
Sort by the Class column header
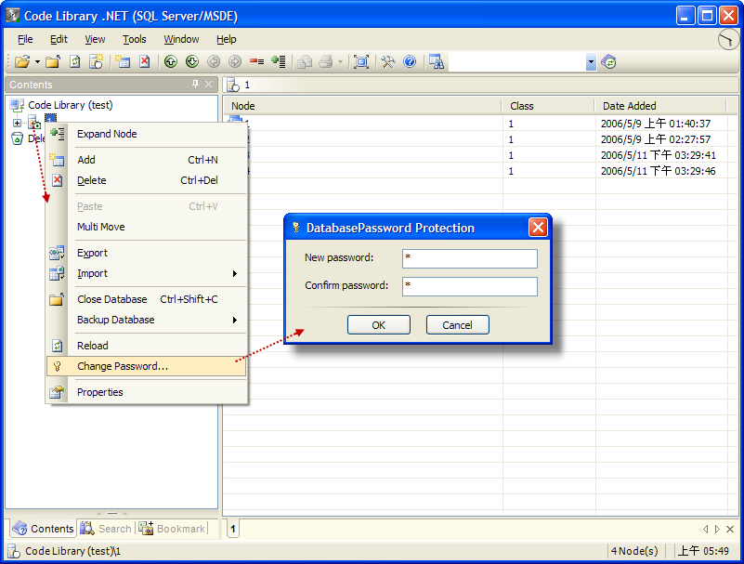pyautogui.click(x=548, y=106)
